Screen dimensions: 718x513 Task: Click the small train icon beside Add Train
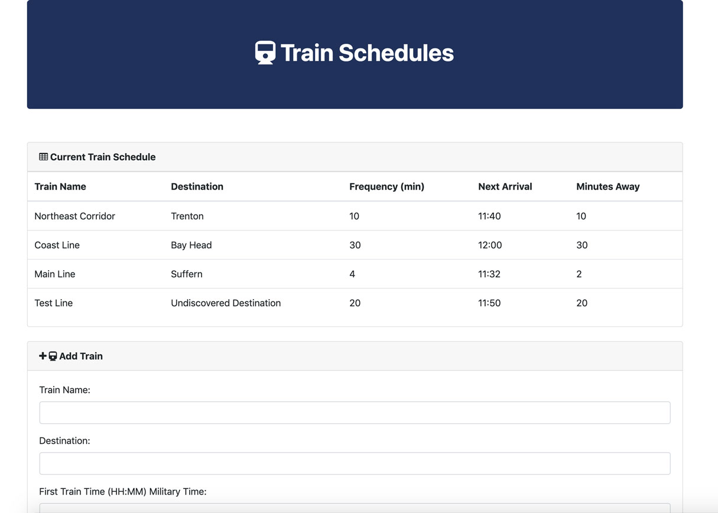point(53,356)
